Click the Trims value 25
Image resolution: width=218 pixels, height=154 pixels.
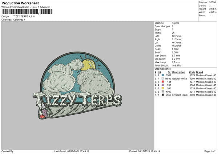tap(173, 33)
